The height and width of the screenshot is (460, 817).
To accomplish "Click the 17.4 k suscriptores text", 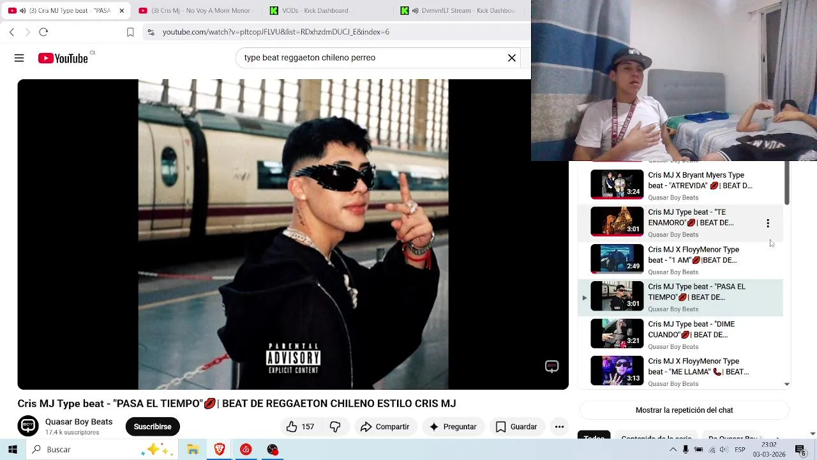I will click(x=72, y=433).
